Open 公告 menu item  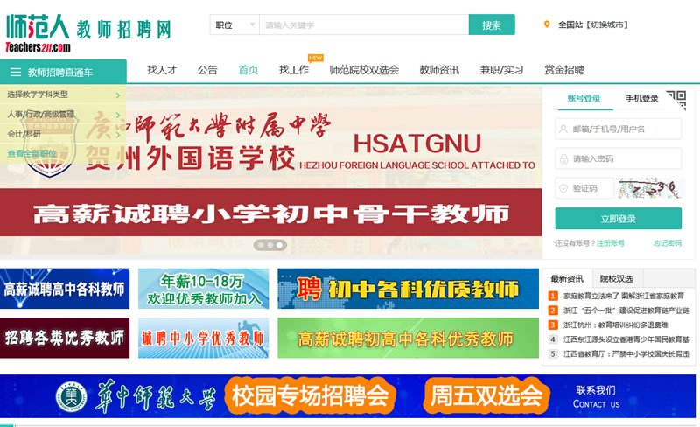207,70
